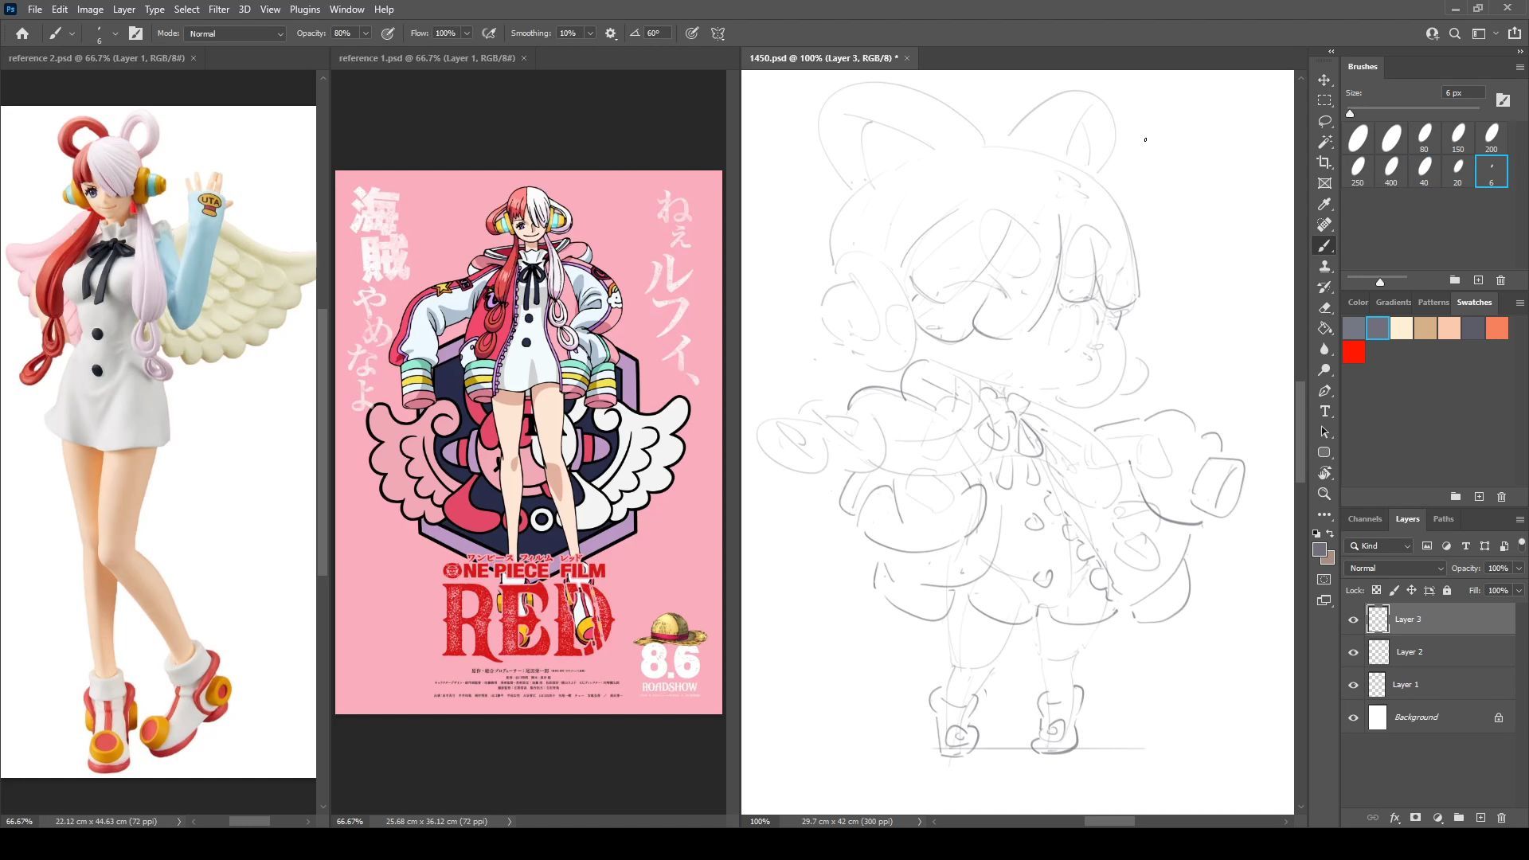
Task: Open the brush blending Mode dropdown
Action: click(235, 33)
